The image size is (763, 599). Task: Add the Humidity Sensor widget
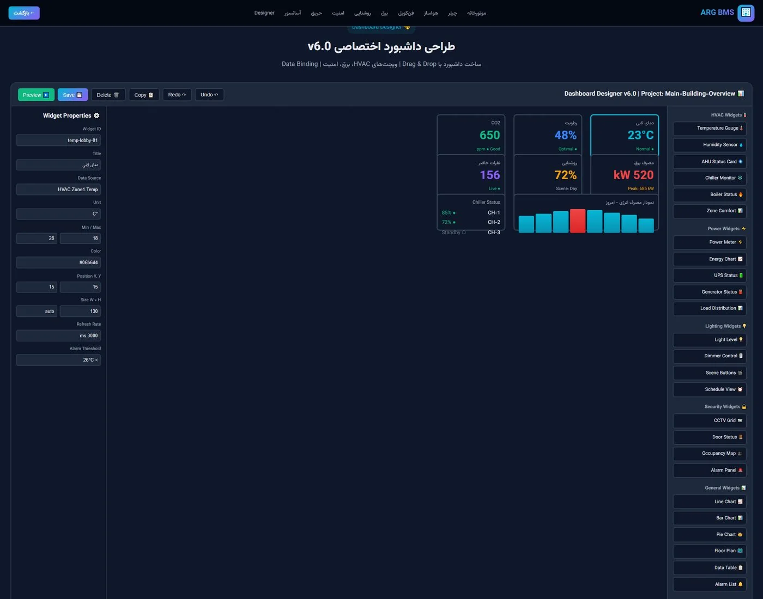710,145
